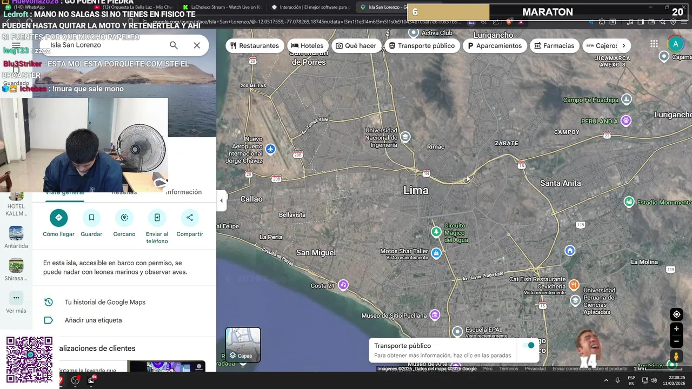
Task: Open the Información tab in the side panel
Action: click(184, 192)
